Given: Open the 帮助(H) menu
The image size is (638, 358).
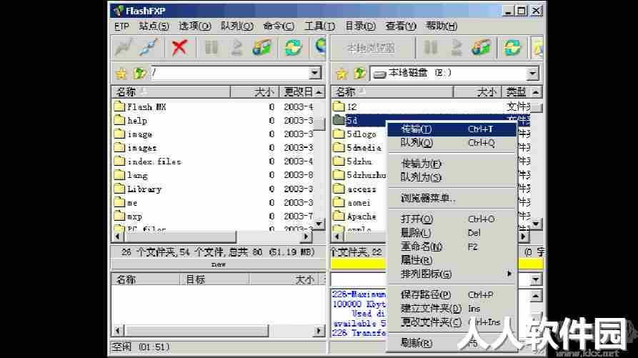Looking at the screenshot, I should tap(442, 26).
